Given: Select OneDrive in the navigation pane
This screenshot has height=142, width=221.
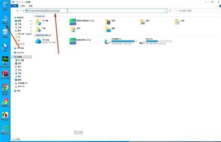Looking at the screenshot, I should 20,52.
